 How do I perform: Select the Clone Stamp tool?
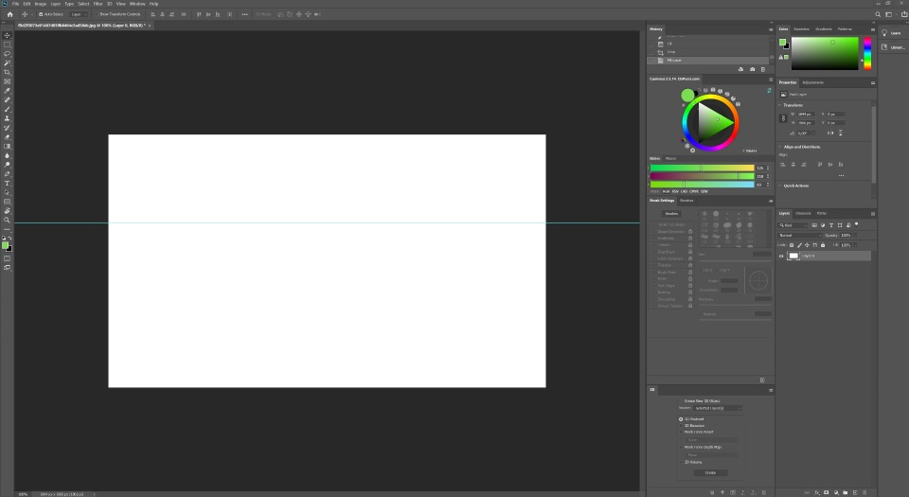[x=7, y=118]
